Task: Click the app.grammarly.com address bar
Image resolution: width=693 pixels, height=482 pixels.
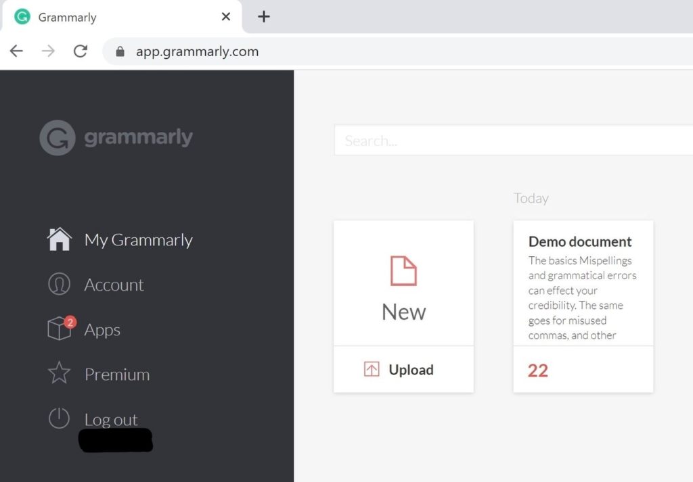Action: [398, 51]
